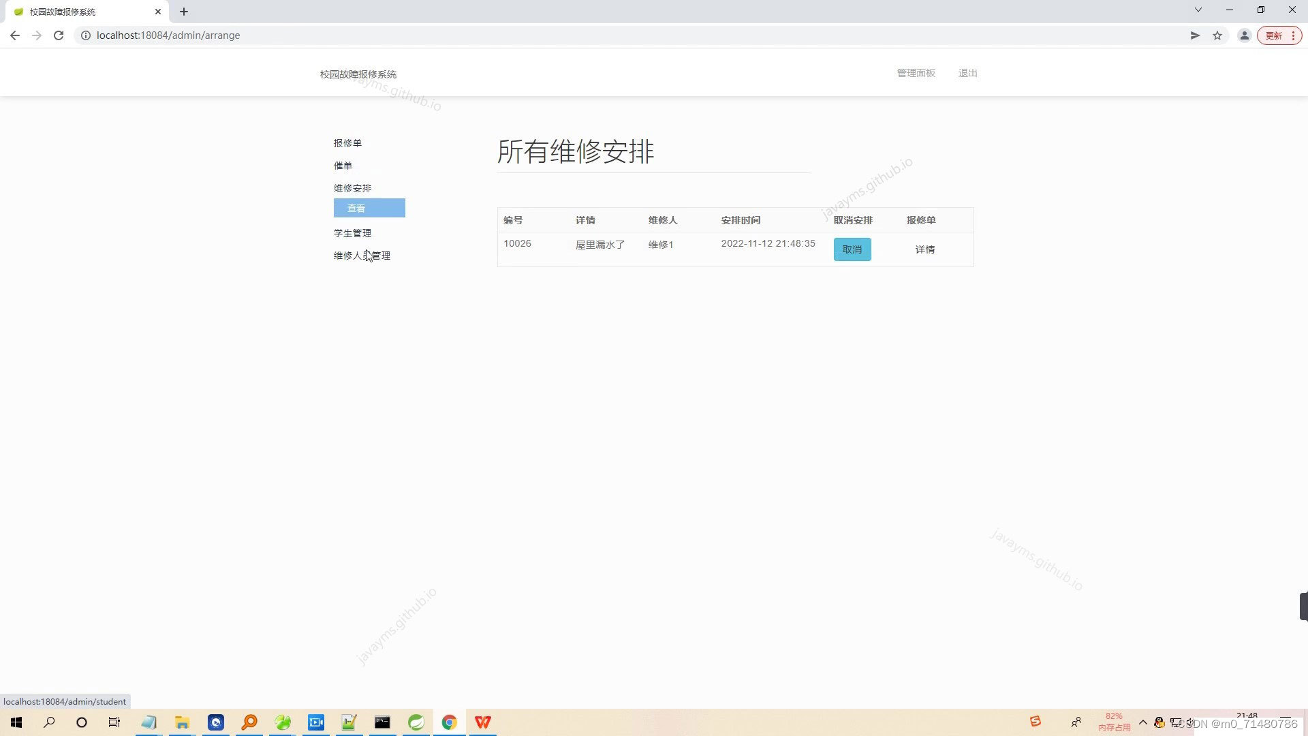
Task: Select timestamp 2022-11-12 21:48:35
Action: click(768, 243)
